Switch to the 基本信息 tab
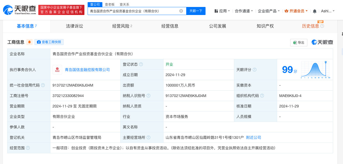 (27, 26)
